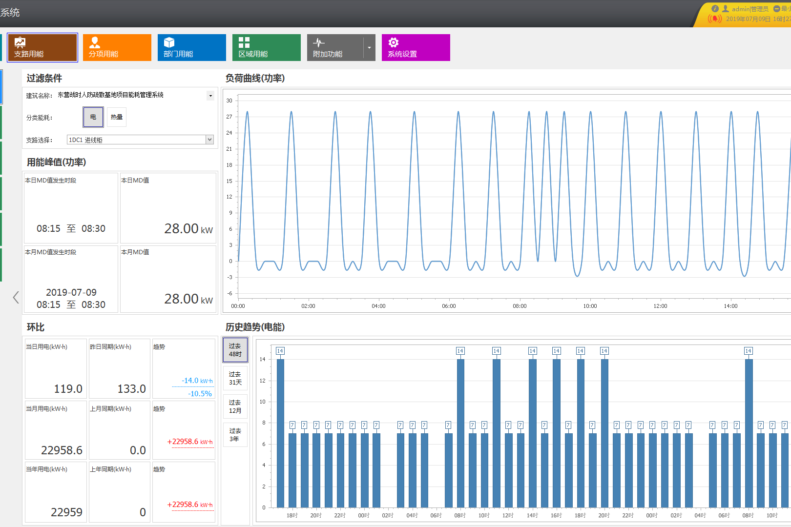The width and height of the screenshot is (791, 527).
Task: Click the 2019-07-09 peak date text
Action: [x=71, y=292]
